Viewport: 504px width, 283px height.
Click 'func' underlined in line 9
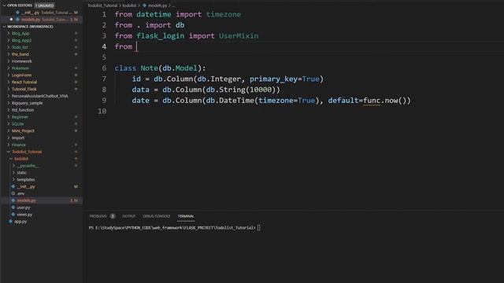pos(372,101)
